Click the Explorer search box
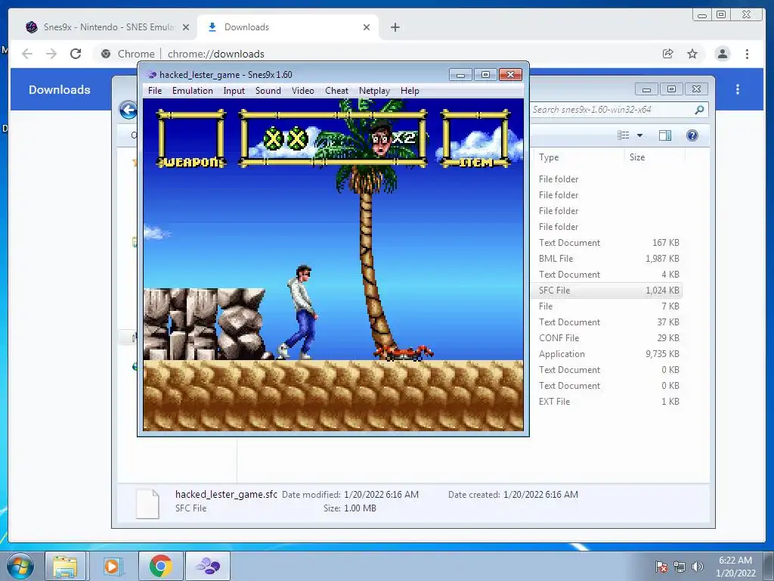774x581 pixels. point(611,110)
